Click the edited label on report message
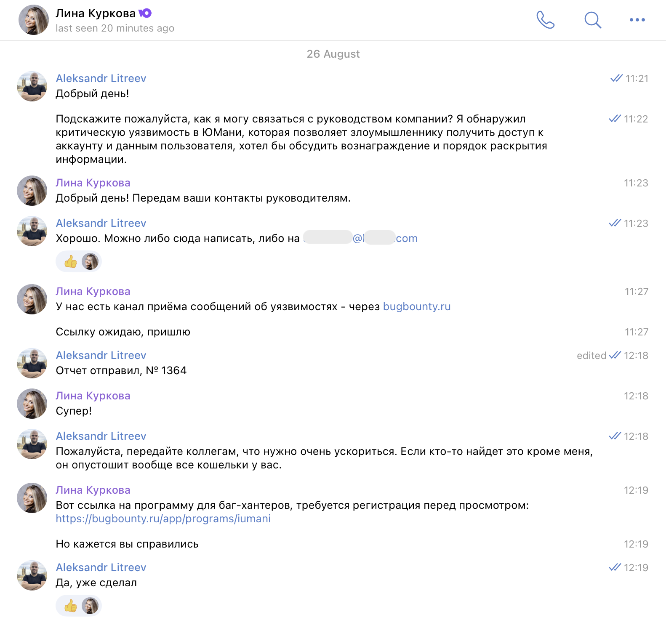Image resolution: width=666 pixels, height=625 pixels. [591, 356]
